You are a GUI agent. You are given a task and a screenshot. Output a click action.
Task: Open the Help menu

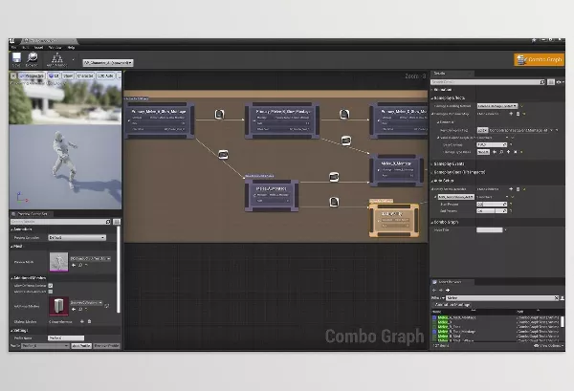(x=71, y=47)
